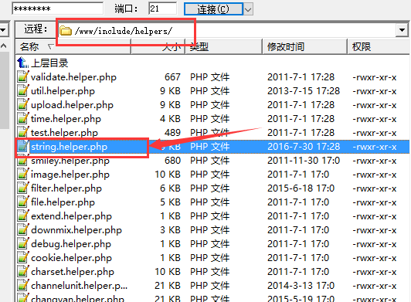
Task: Click the cookie.helper.php file icon
Action: [23, 257]
